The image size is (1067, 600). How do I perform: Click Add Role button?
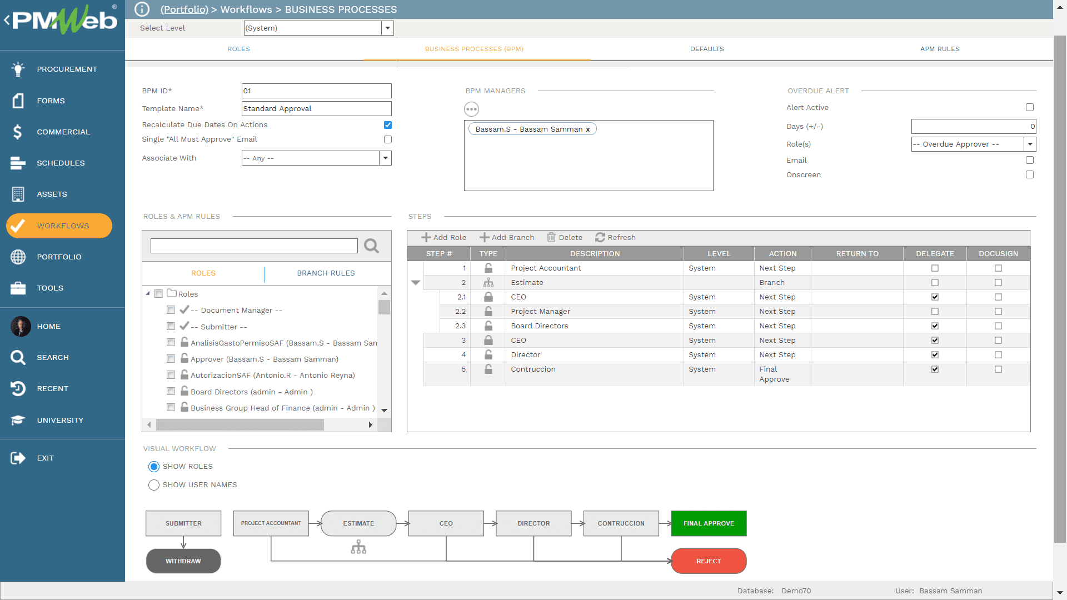[443, 237]
